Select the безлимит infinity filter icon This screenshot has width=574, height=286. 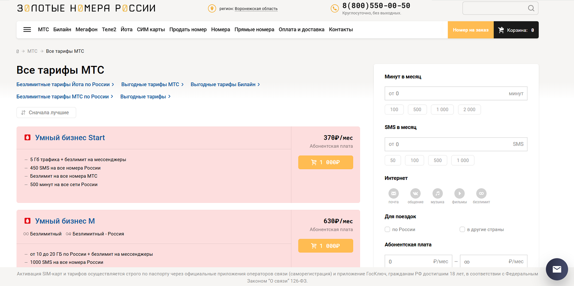(x=481, y=193)
